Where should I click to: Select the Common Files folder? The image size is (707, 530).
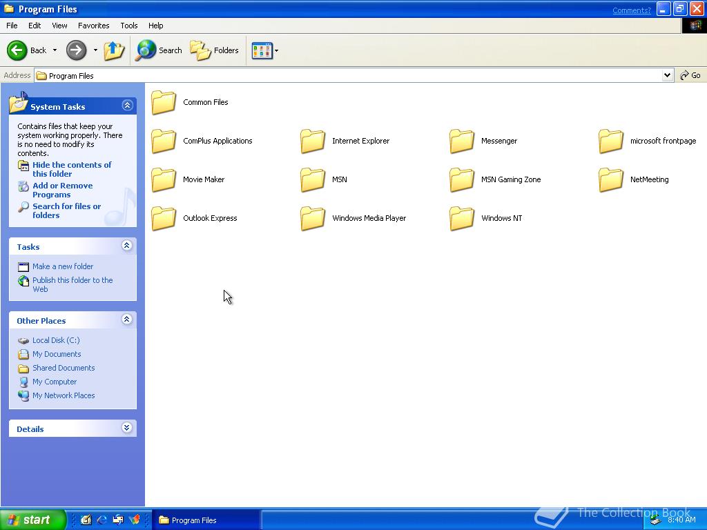(x=190, y=102)
